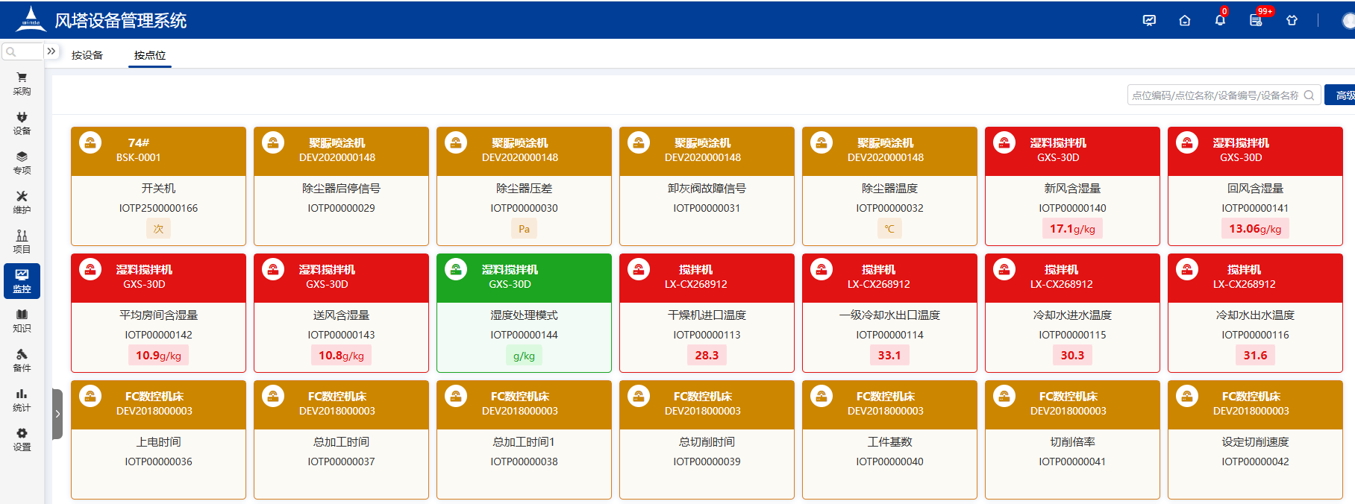Click the device icon on green card IOTP00000144
Viewport: 1355px width, 504px height.
coord(456,269)
